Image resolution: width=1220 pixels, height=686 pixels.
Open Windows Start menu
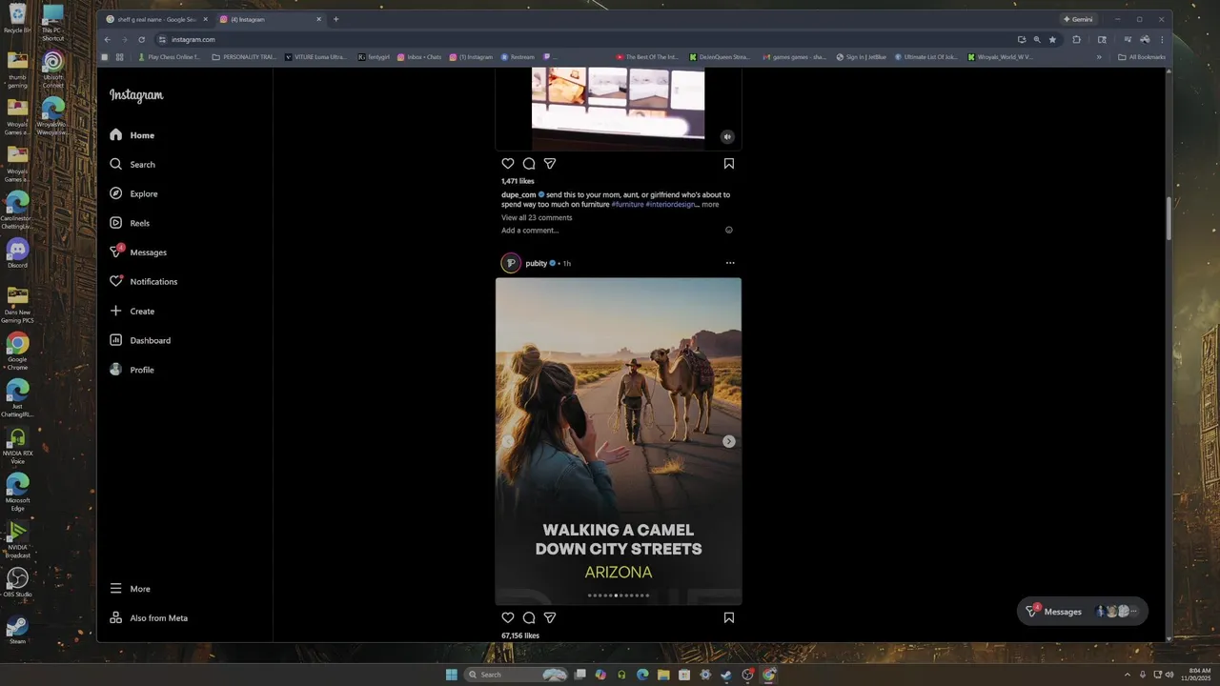(x=451, y=675)
